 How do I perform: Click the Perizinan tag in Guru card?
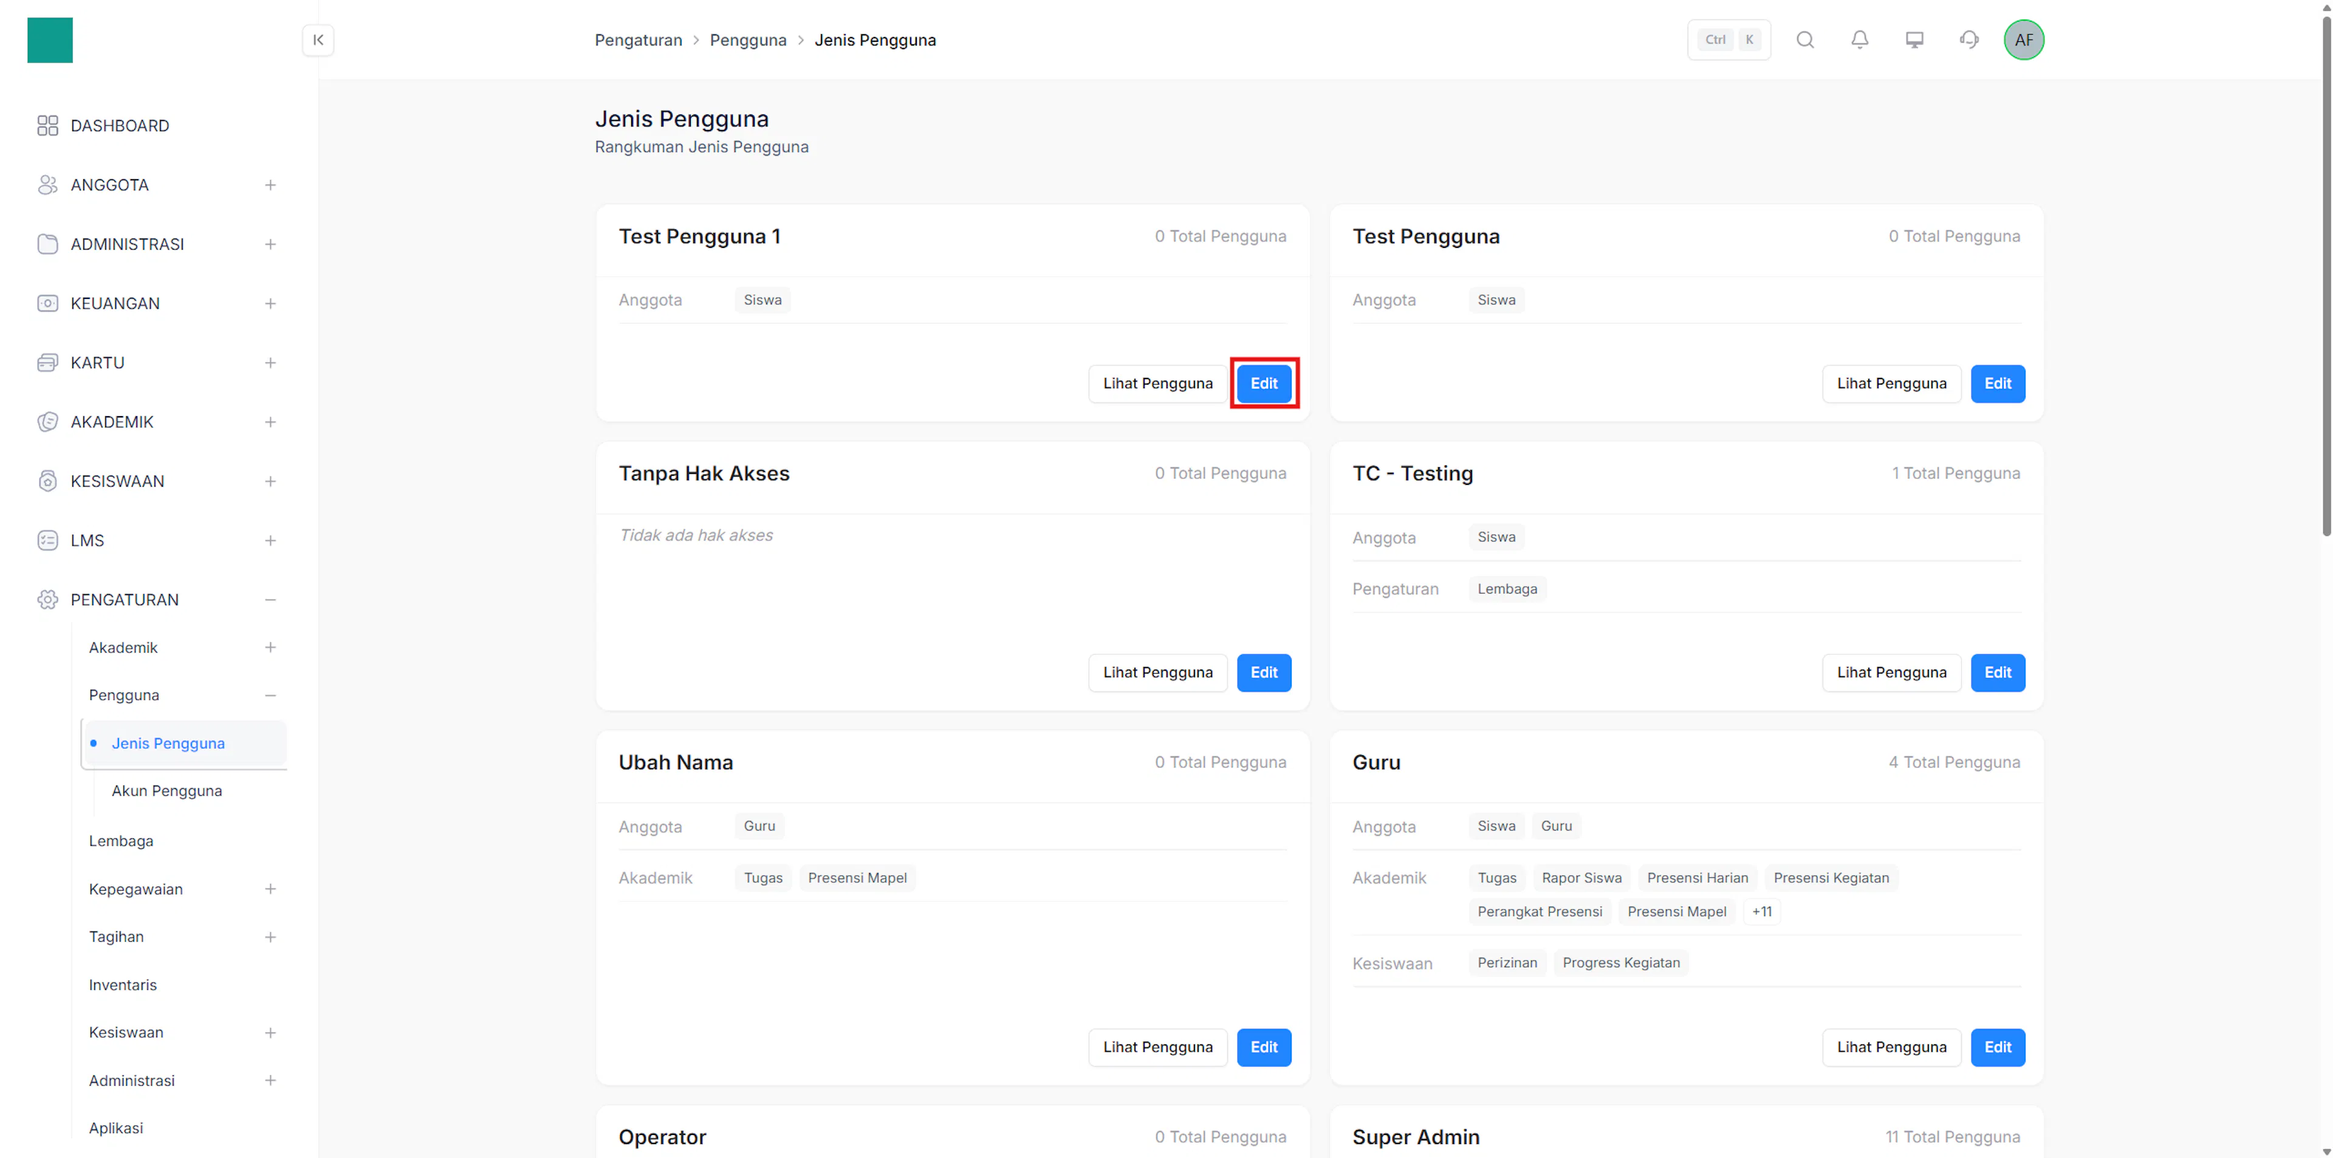1507,962
